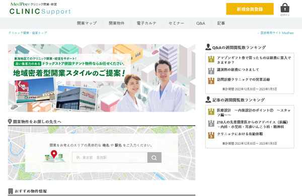Click the ログイン label under the lock
The width and height of the screenshot is (302, 196).
pos(285,15)
